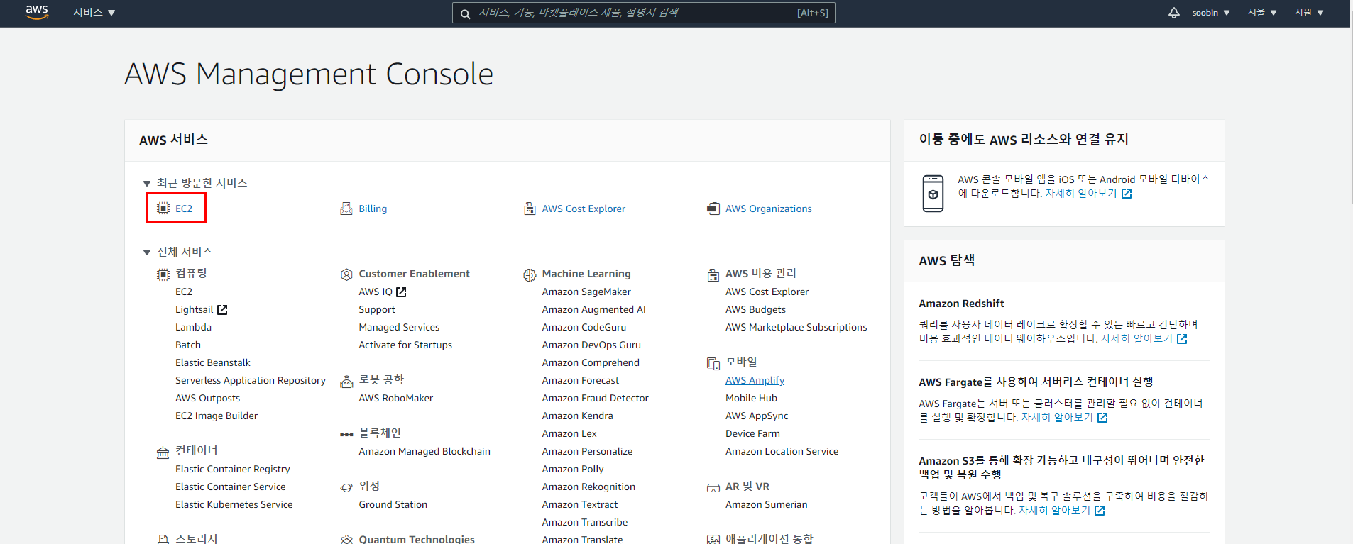Viewport: 1353px width, 544px height.
Task: Click the 로봇 공학 robot icon
Action: coord(346,382)
